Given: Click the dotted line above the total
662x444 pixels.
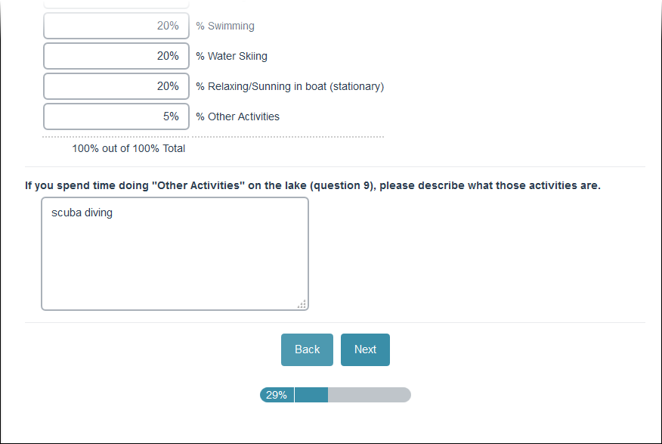Looking at the screenshot, I should coord(213,137).
